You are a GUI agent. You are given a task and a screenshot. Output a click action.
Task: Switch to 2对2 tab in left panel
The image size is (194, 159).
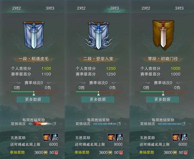point(17,8)
